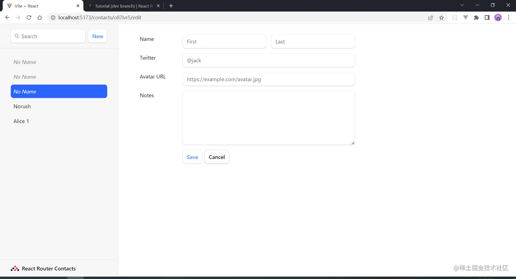
Task: Select the Vite + React tab
Action: click(x=38, y=5)
